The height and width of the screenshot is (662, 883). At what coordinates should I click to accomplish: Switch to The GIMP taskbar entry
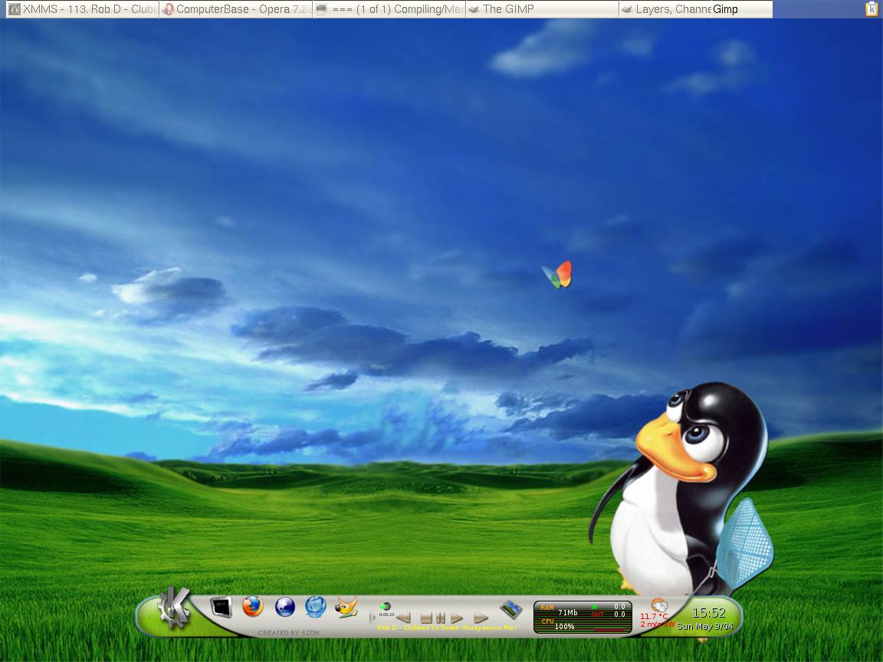pyautogui.click(x=543, y=9)
